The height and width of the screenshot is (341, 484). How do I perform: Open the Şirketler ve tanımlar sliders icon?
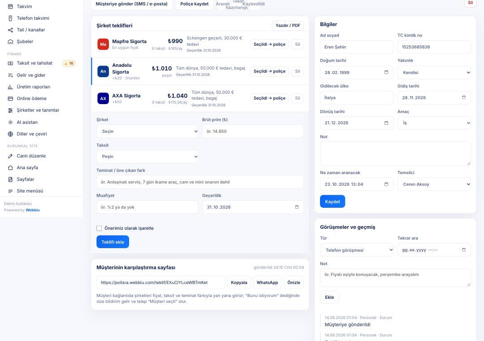pos(10,110)
